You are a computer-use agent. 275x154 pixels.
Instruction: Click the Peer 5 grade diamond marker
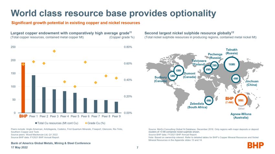[x=75, y=87]
